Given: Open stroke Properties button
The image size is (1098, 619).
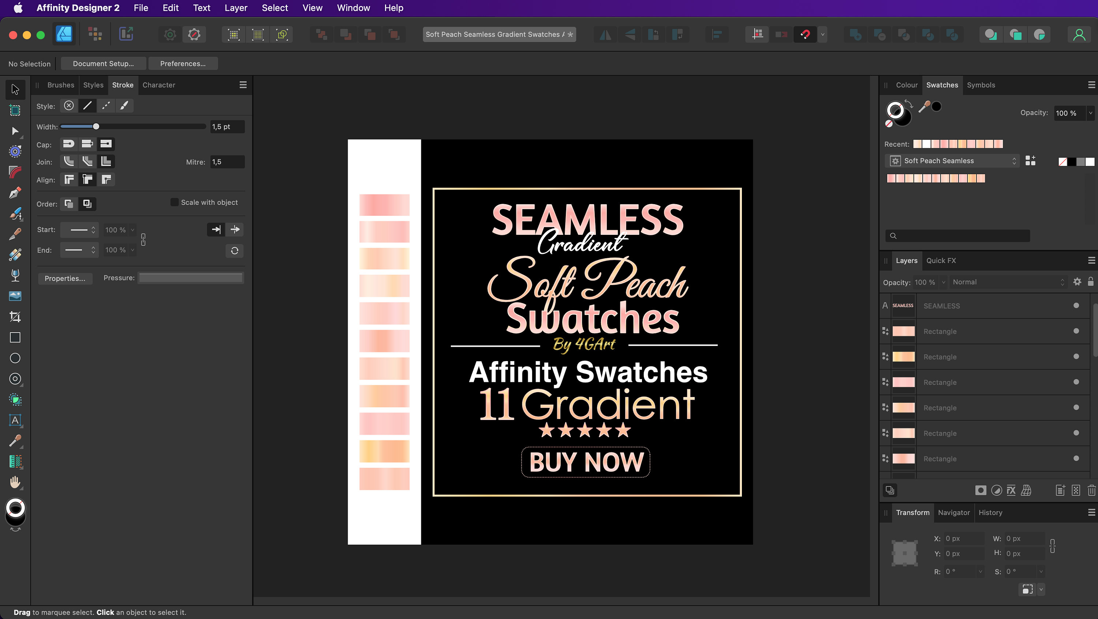Looking at the screenshot, I should (65, 278).
